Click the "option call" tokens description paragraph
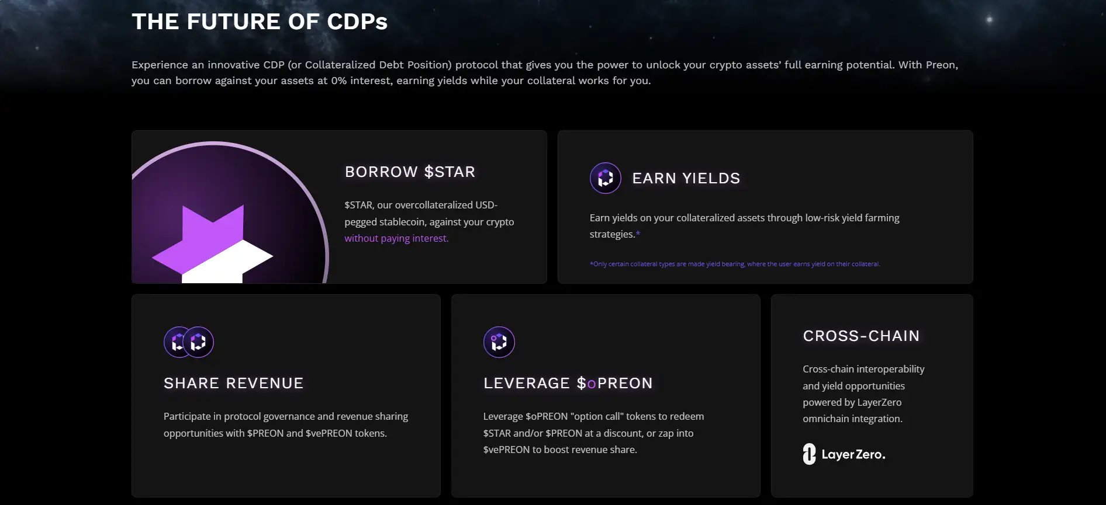 (x=593, y=433)
